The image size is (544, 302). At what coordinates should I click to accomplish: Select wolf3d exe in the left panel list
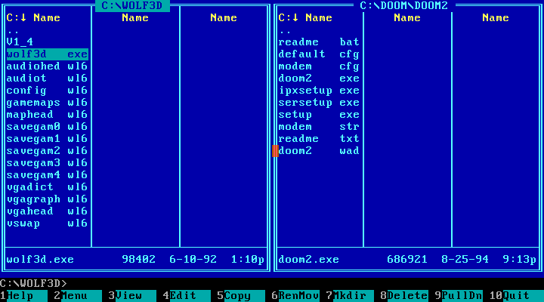(47, 54)
